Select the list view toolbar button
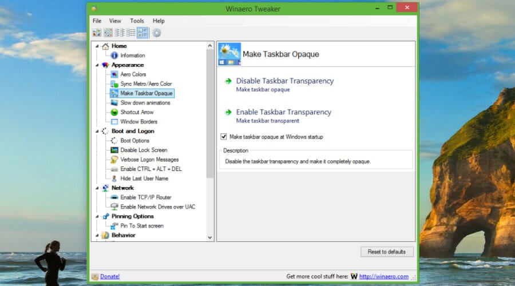Viewport: 515px width, 286px height. pos(120,33)
